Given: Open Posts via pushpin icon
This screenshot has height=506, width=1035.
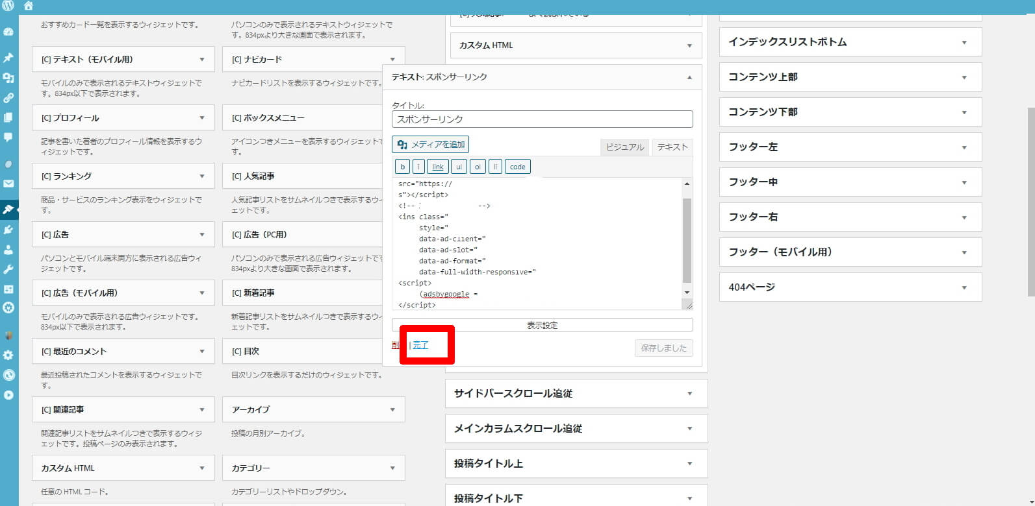Looking at the screenshot, I should [x=8, y=58].
